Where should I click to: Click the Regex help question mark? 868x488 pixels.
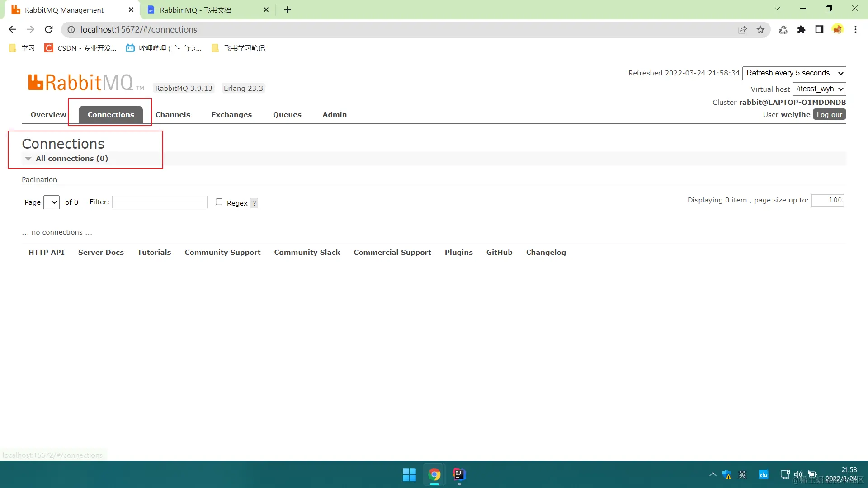click(254, 203)
